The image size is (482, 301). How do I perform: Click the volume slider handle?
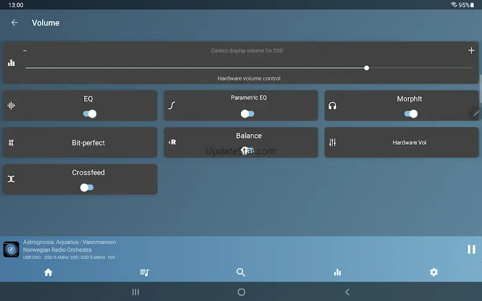366,68
